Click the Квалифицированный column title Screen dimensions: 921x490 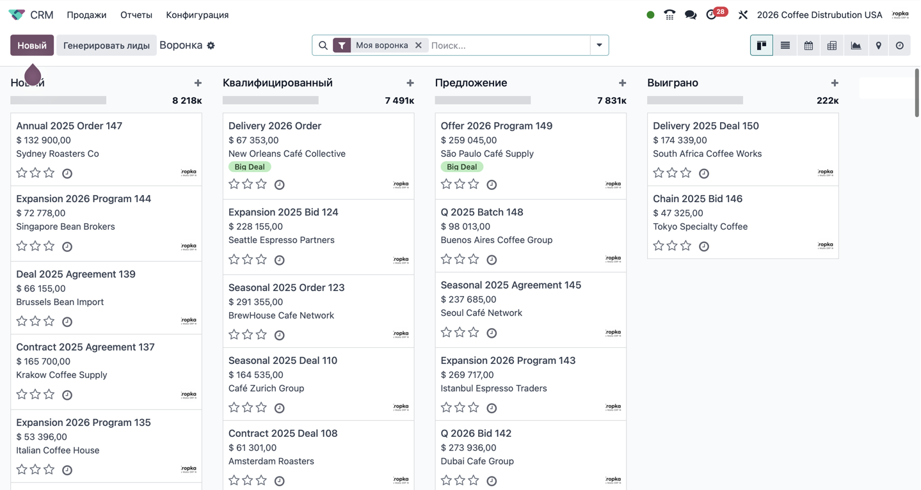278,83
